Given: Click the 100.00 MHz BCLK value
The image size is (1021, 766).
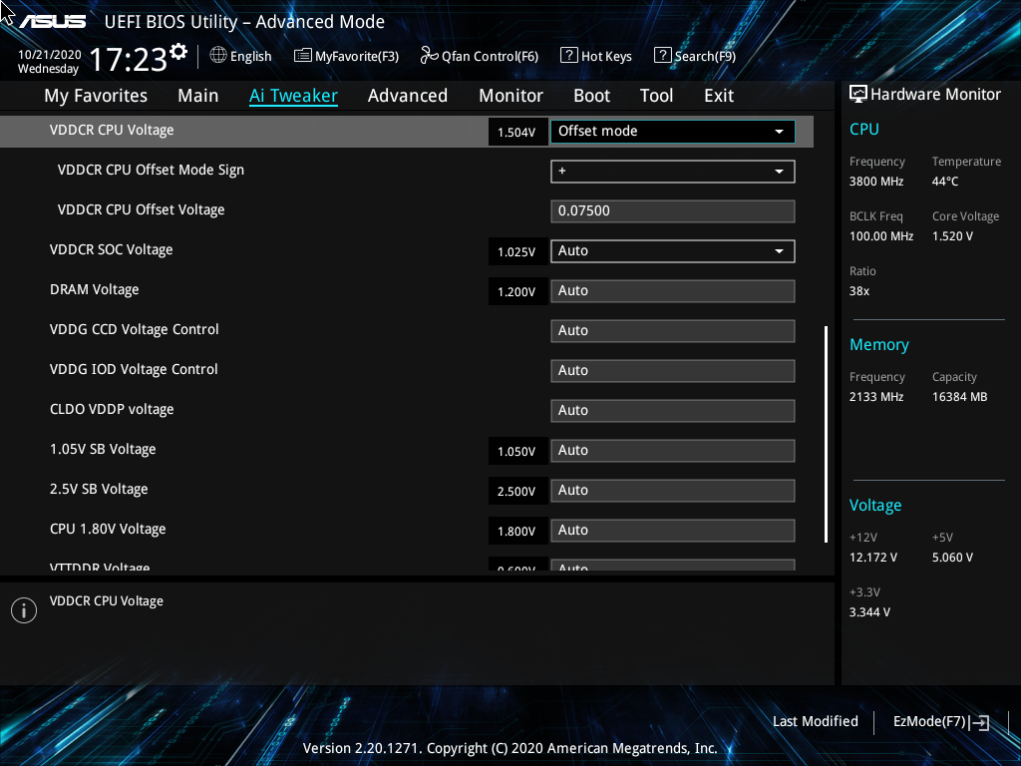Looking at the screenshot, I should 881,236.
